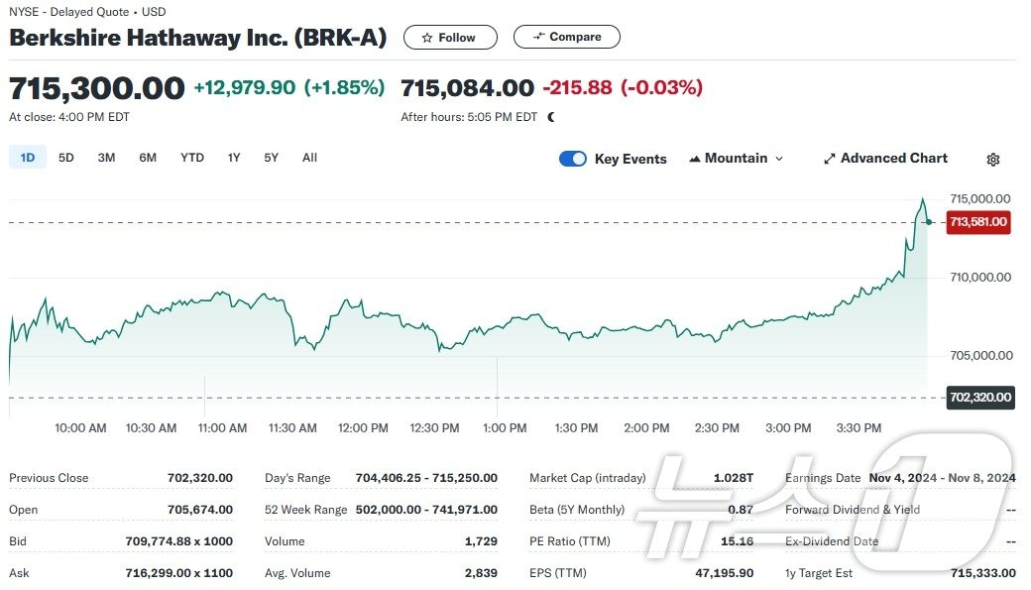Click the after-hours moon icon
1031x590 pixels.
[x=551, y=117]
